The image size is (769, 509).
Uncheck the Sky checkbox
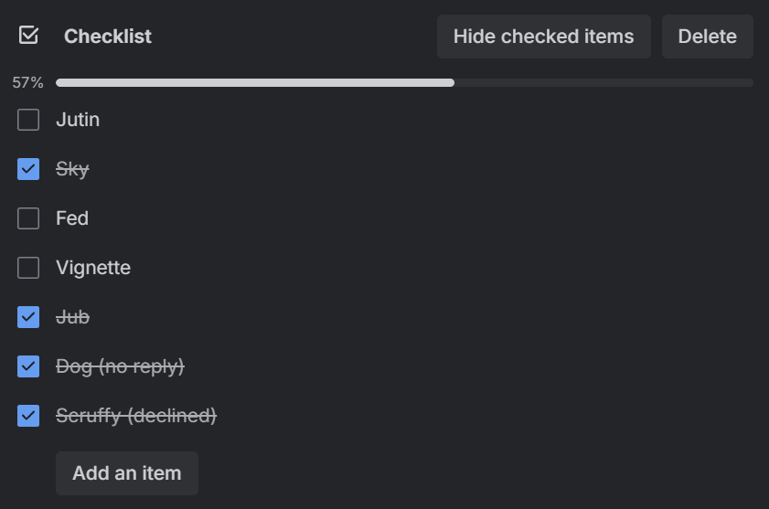point(28,169)
